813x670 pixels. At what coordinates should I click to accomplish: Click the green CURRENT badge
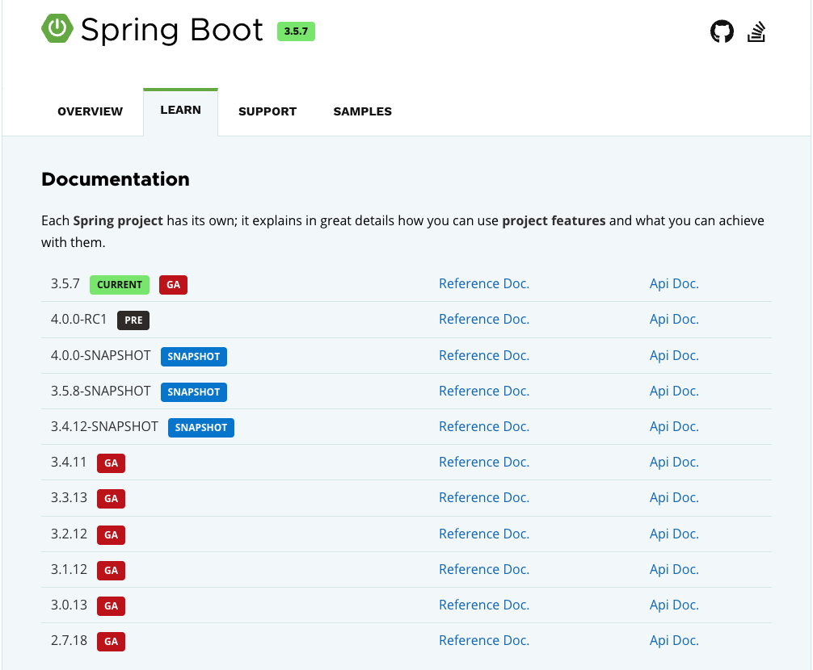click(120, 285)
